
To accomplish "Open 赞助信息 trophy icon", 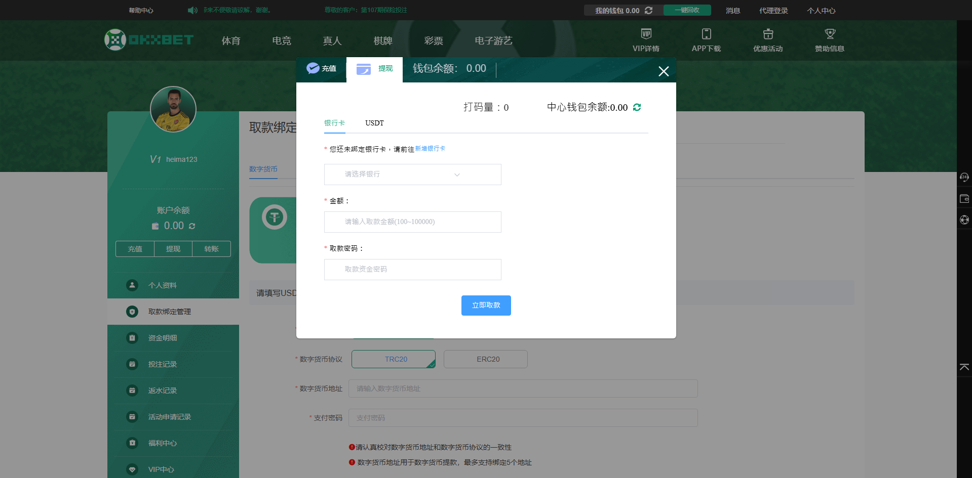I will coord(830,34).
